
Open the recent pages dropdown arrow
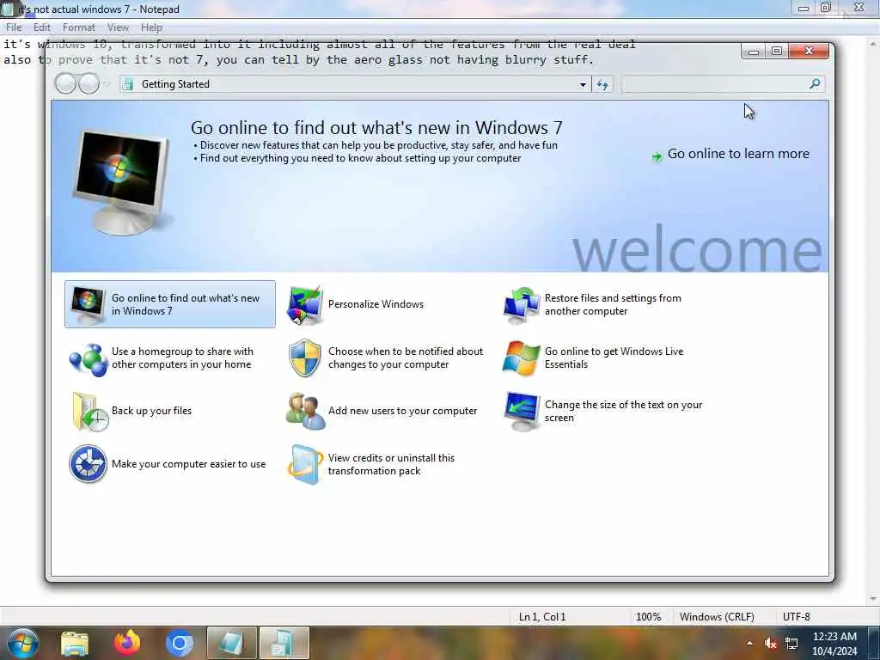point(107,85)
